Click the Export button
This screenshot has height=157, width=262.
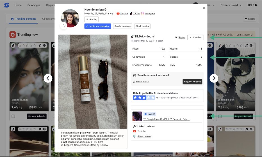pos(250,19)
